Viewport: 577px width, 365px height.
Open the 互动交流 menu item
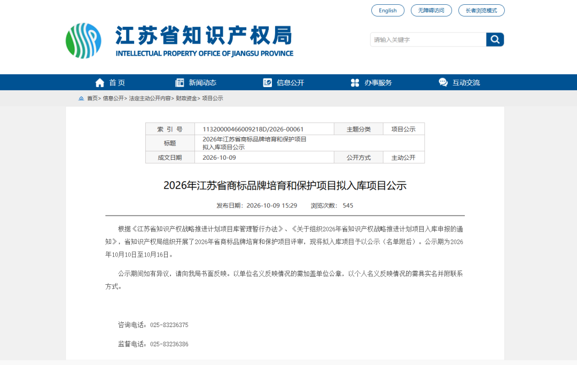(x=466, y=83)
